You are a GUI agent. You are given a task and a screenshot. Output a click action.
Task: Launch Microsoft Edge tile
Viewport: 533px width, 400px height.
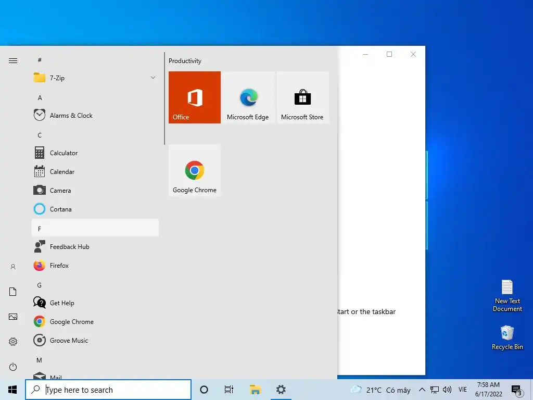248,97
